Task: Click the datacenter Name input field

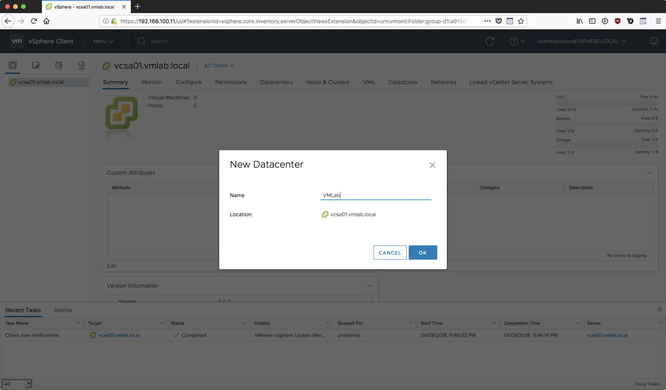Action: (375, 195)
